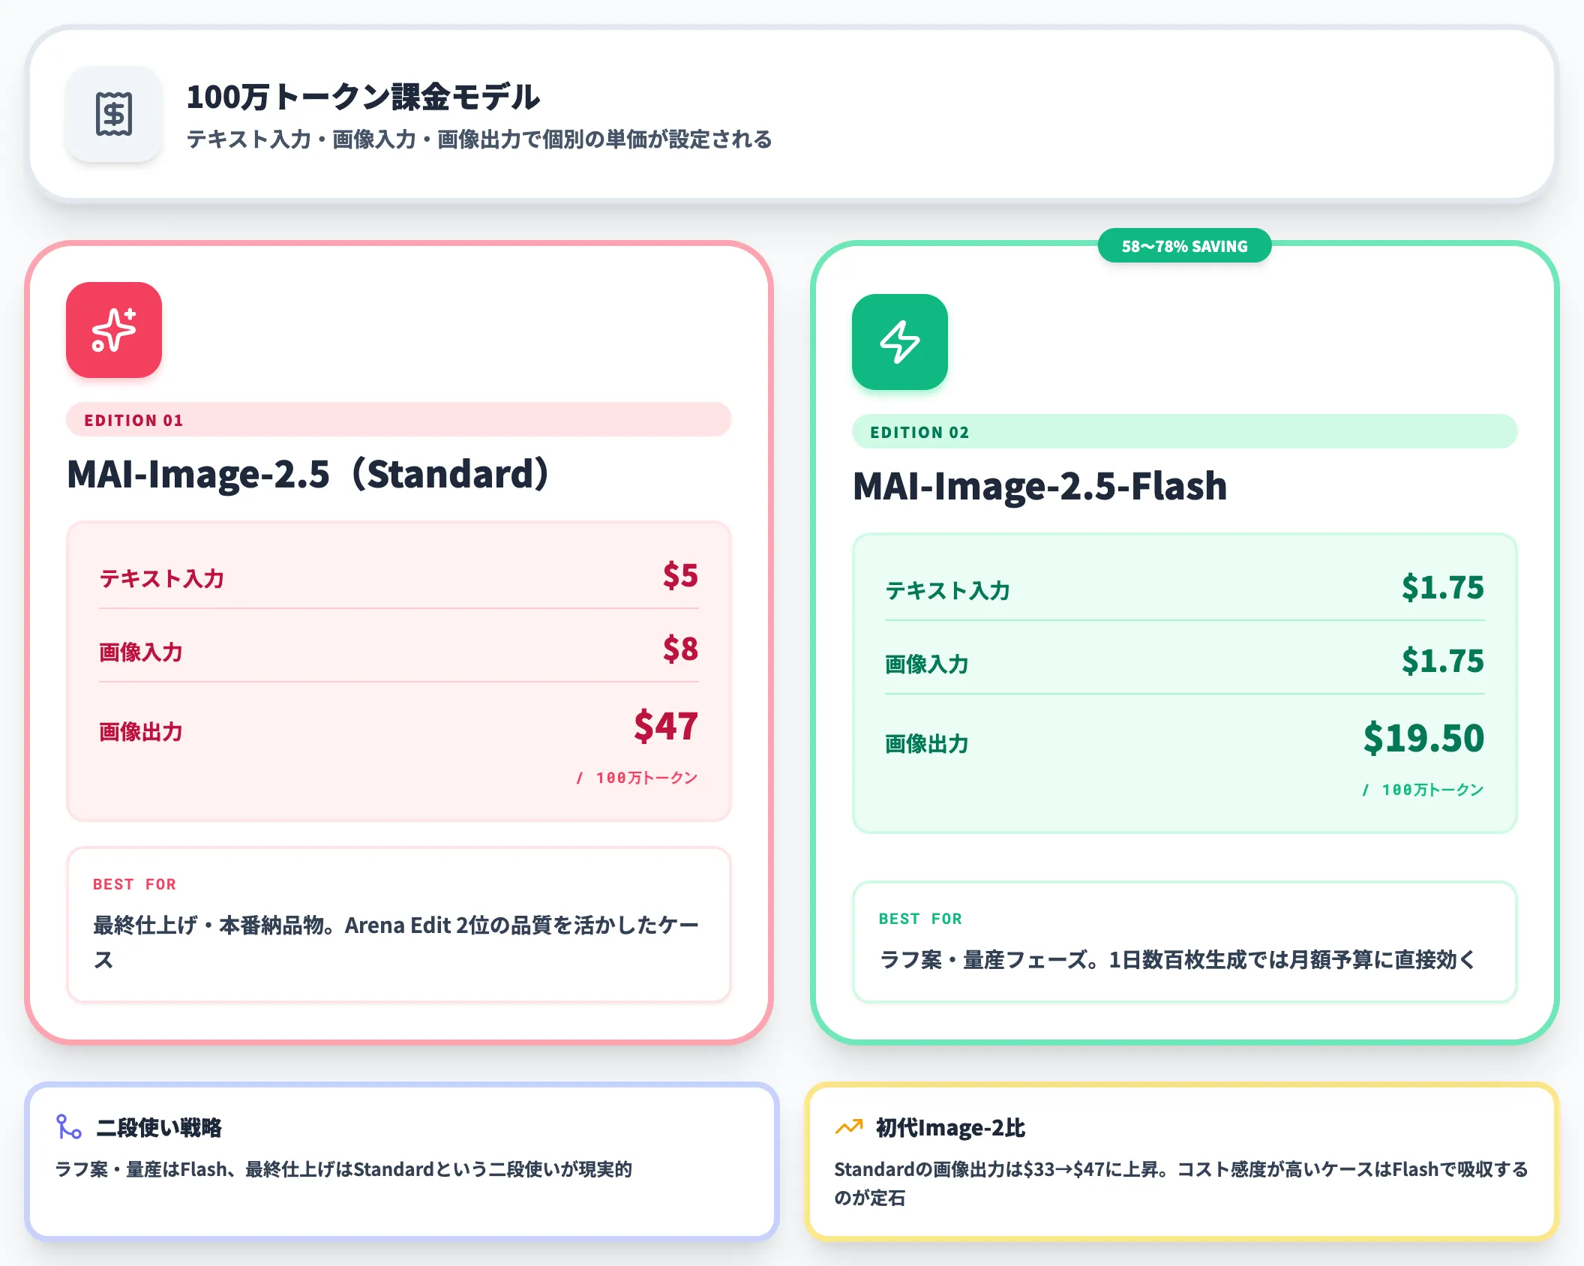Click the 二段使い戦略 heading
Viewport: 1584px width, 1266px height.
(x=159, y=1127)
